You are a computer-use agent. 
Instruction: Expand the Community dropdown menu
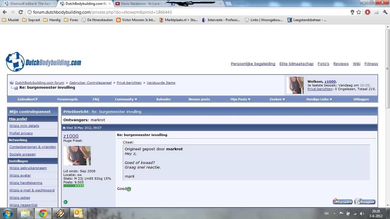click(126, 99)
